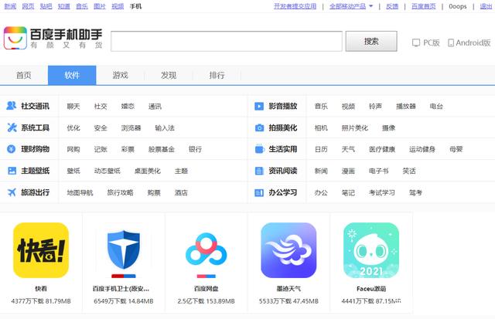Open the 股票基金 subcategory
495x319 pixels.
(x=162, y=149)
